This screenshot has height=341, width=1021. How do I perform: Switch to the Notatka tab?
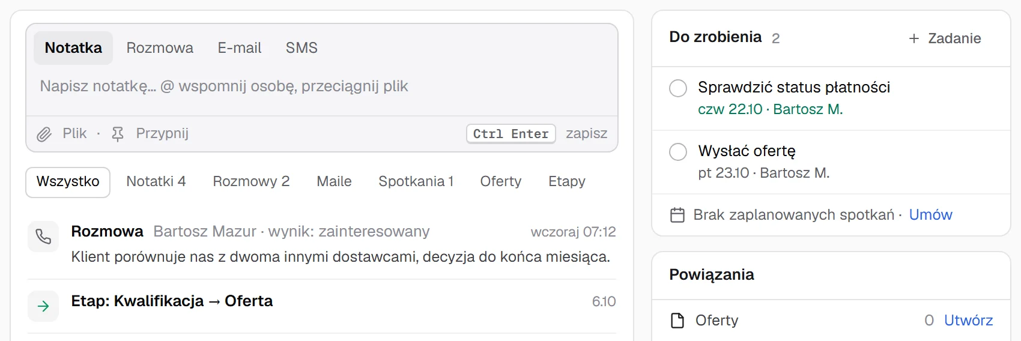(73, 48)
